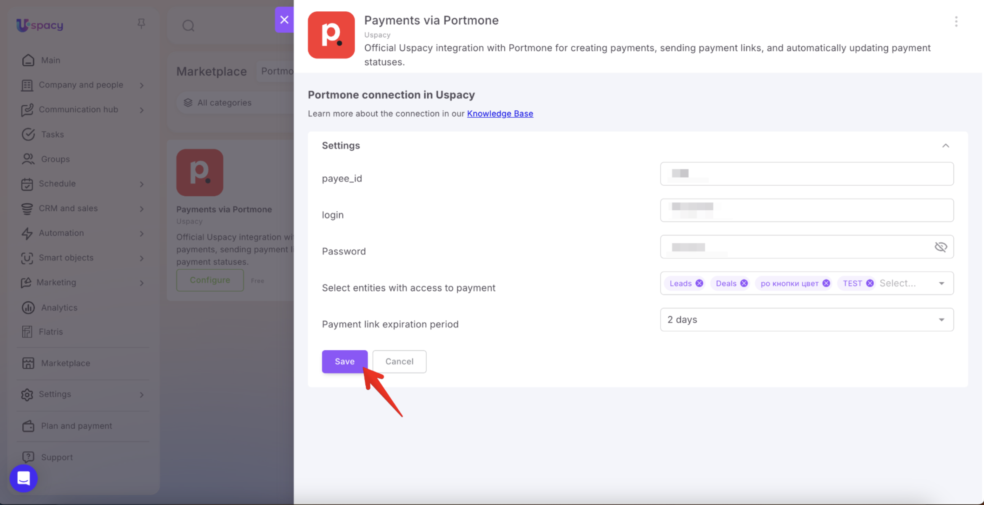Click the Company and people icon
Viewport: 984px width, 505px height.
[27, 85]
